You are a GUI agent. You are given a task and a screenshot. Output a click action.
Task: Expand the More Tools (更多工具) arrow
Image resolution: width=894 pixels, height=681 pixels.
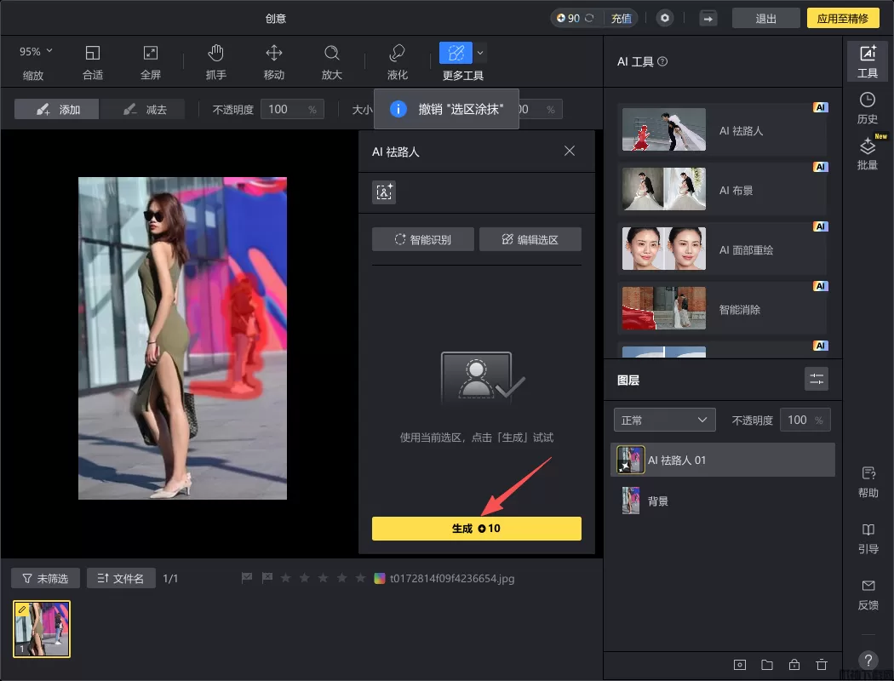[480, 53]
